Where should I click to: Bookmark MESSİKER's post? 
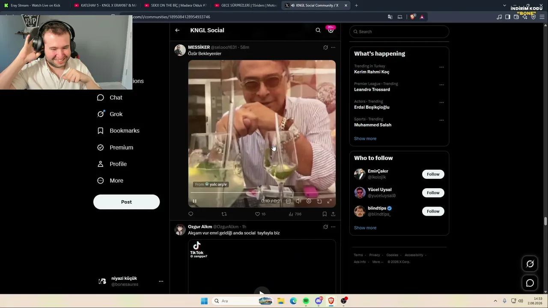pyautogui.click(x=325, y=214)
